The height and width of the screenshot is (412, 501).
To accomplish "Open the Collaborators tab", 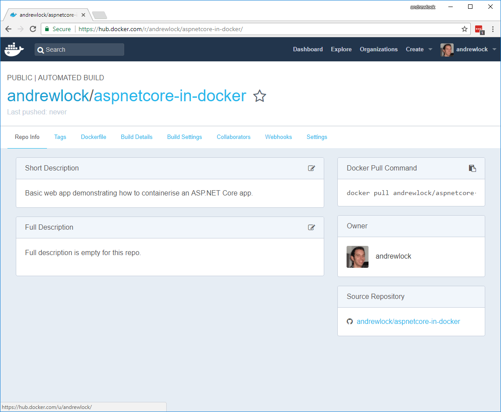I will coord(233,137).
